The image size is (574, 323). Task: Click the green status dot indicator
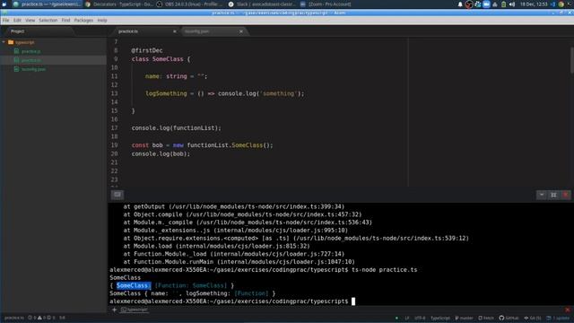396,318
